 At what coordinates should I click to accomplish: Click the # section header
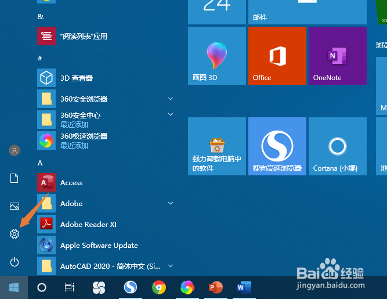39,58
